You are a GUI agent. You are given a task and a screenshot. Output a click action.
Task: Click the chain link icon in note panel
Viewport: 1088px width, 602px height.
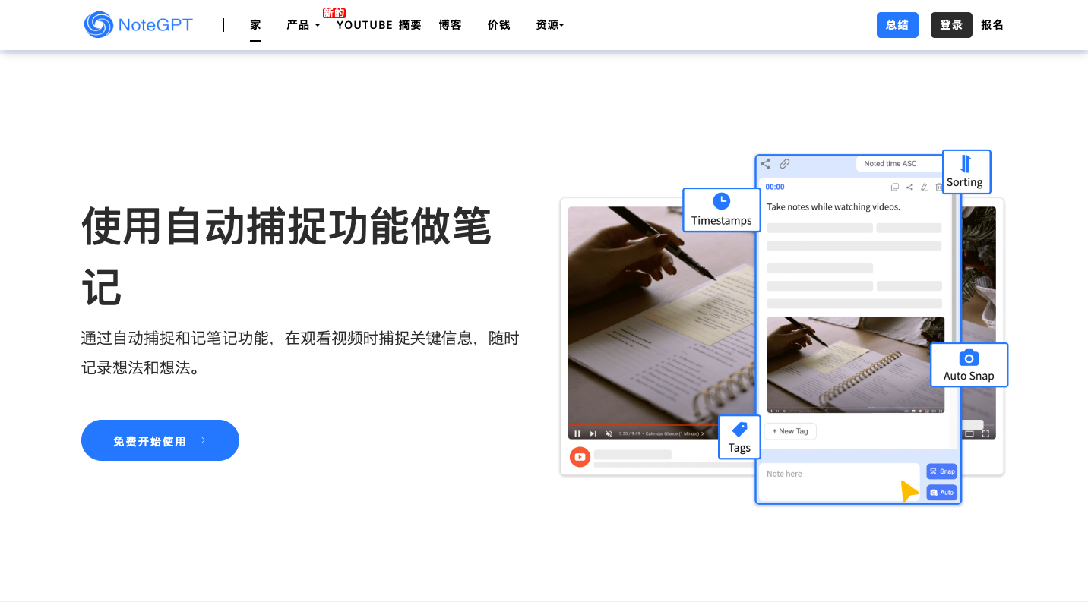785,163
